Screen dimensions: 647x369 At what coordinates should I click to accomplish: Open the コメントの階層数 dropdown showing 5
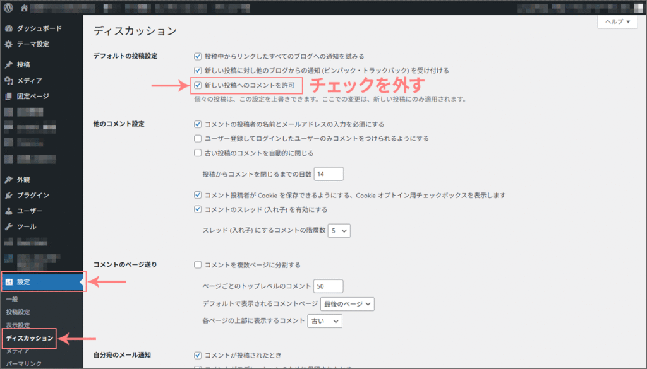tap(339, 231)
